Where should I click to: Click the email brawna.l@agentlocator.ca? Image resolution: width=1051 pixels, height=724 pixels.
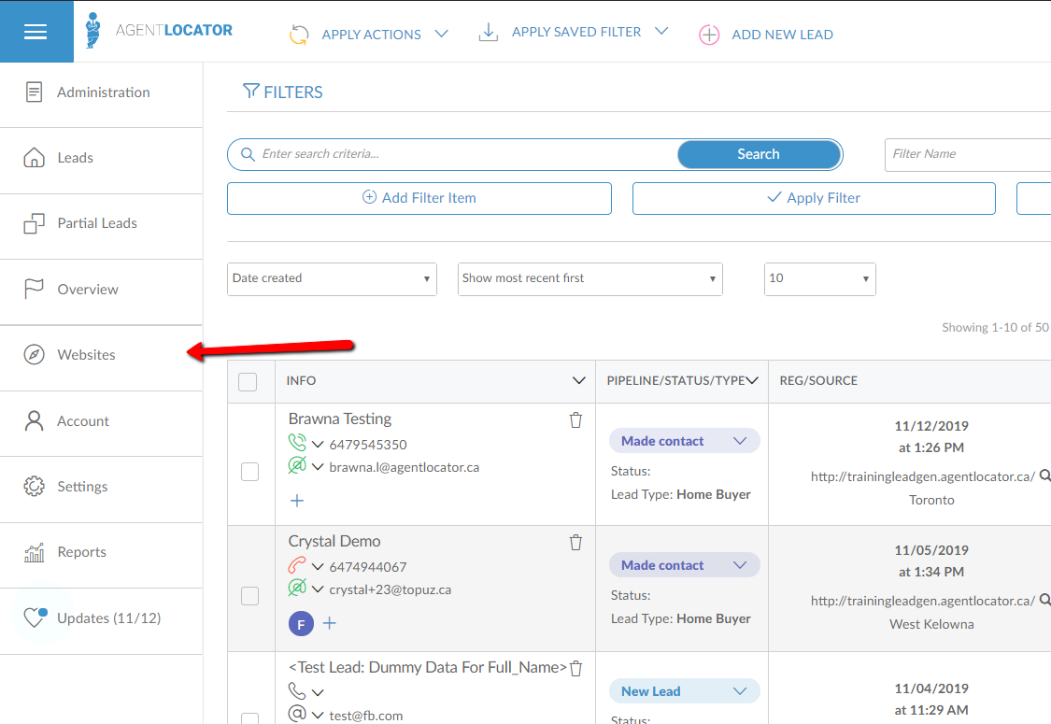tap(405, 467)
